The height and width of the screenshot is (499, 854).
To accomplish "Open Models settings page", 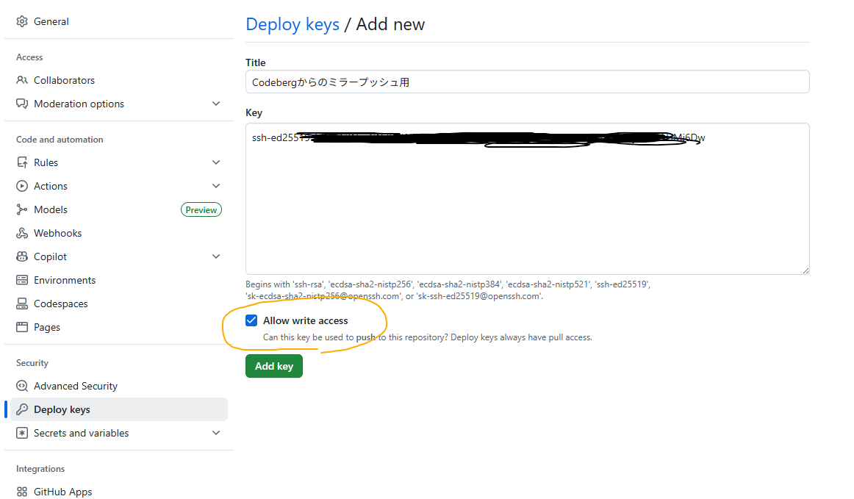I will (x=51, y=209).
